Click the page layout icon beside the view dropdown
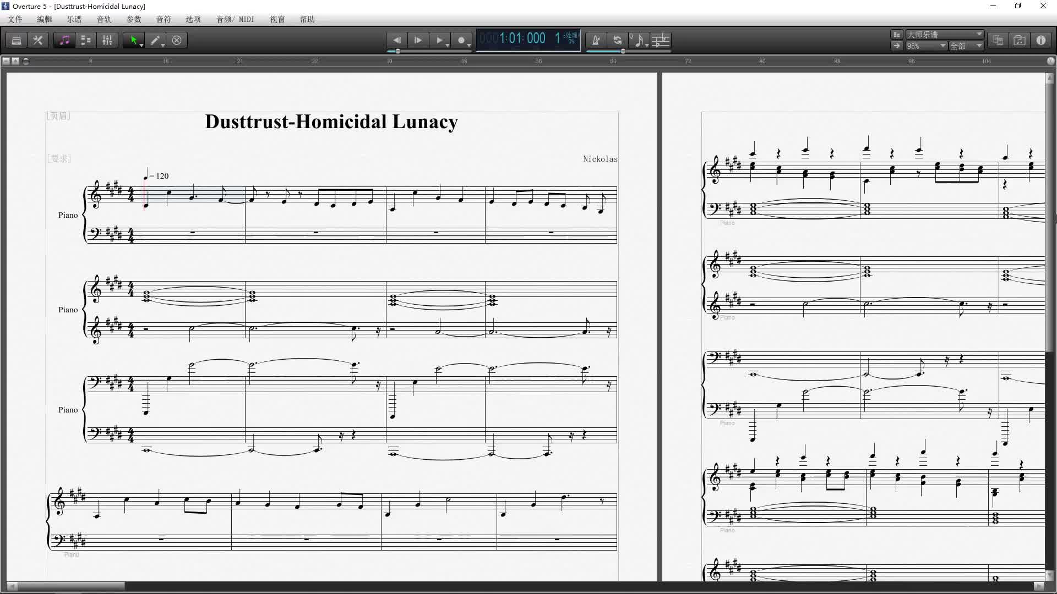 [x=897, y=34]
